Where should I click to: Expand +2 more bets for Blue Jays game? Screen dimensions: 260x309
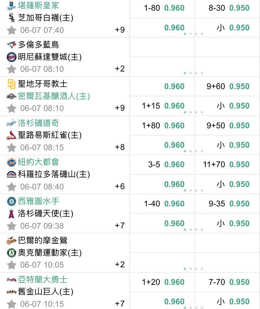tap(120, 69)
